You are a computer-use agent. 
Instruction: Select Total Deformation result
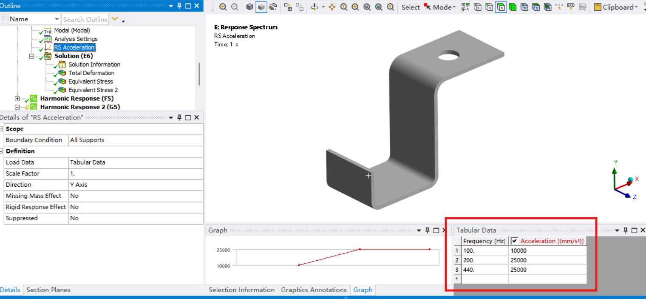click(91, 73)
